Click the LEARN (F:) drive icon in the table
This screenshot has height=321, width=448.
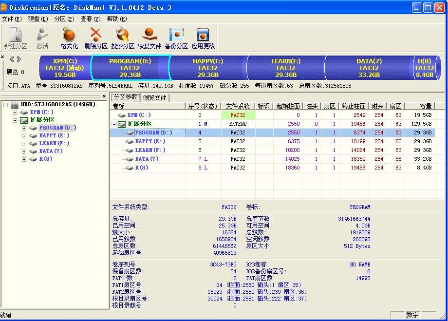click(x=130, y=151)
